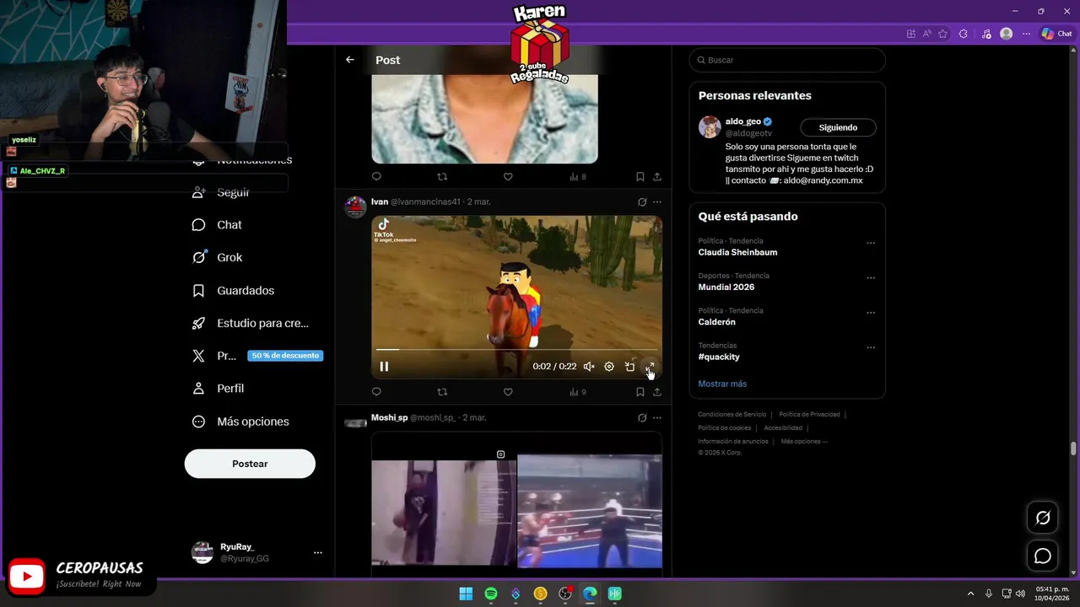Open Mundial 2026 trend
Viewport: 1080px width, 607px height.
[726, 287]
